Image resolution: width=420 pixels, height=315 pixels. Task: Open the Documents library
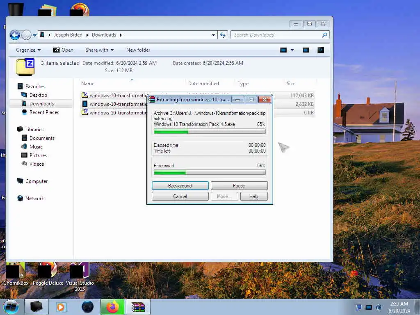[x=42, y=138]
